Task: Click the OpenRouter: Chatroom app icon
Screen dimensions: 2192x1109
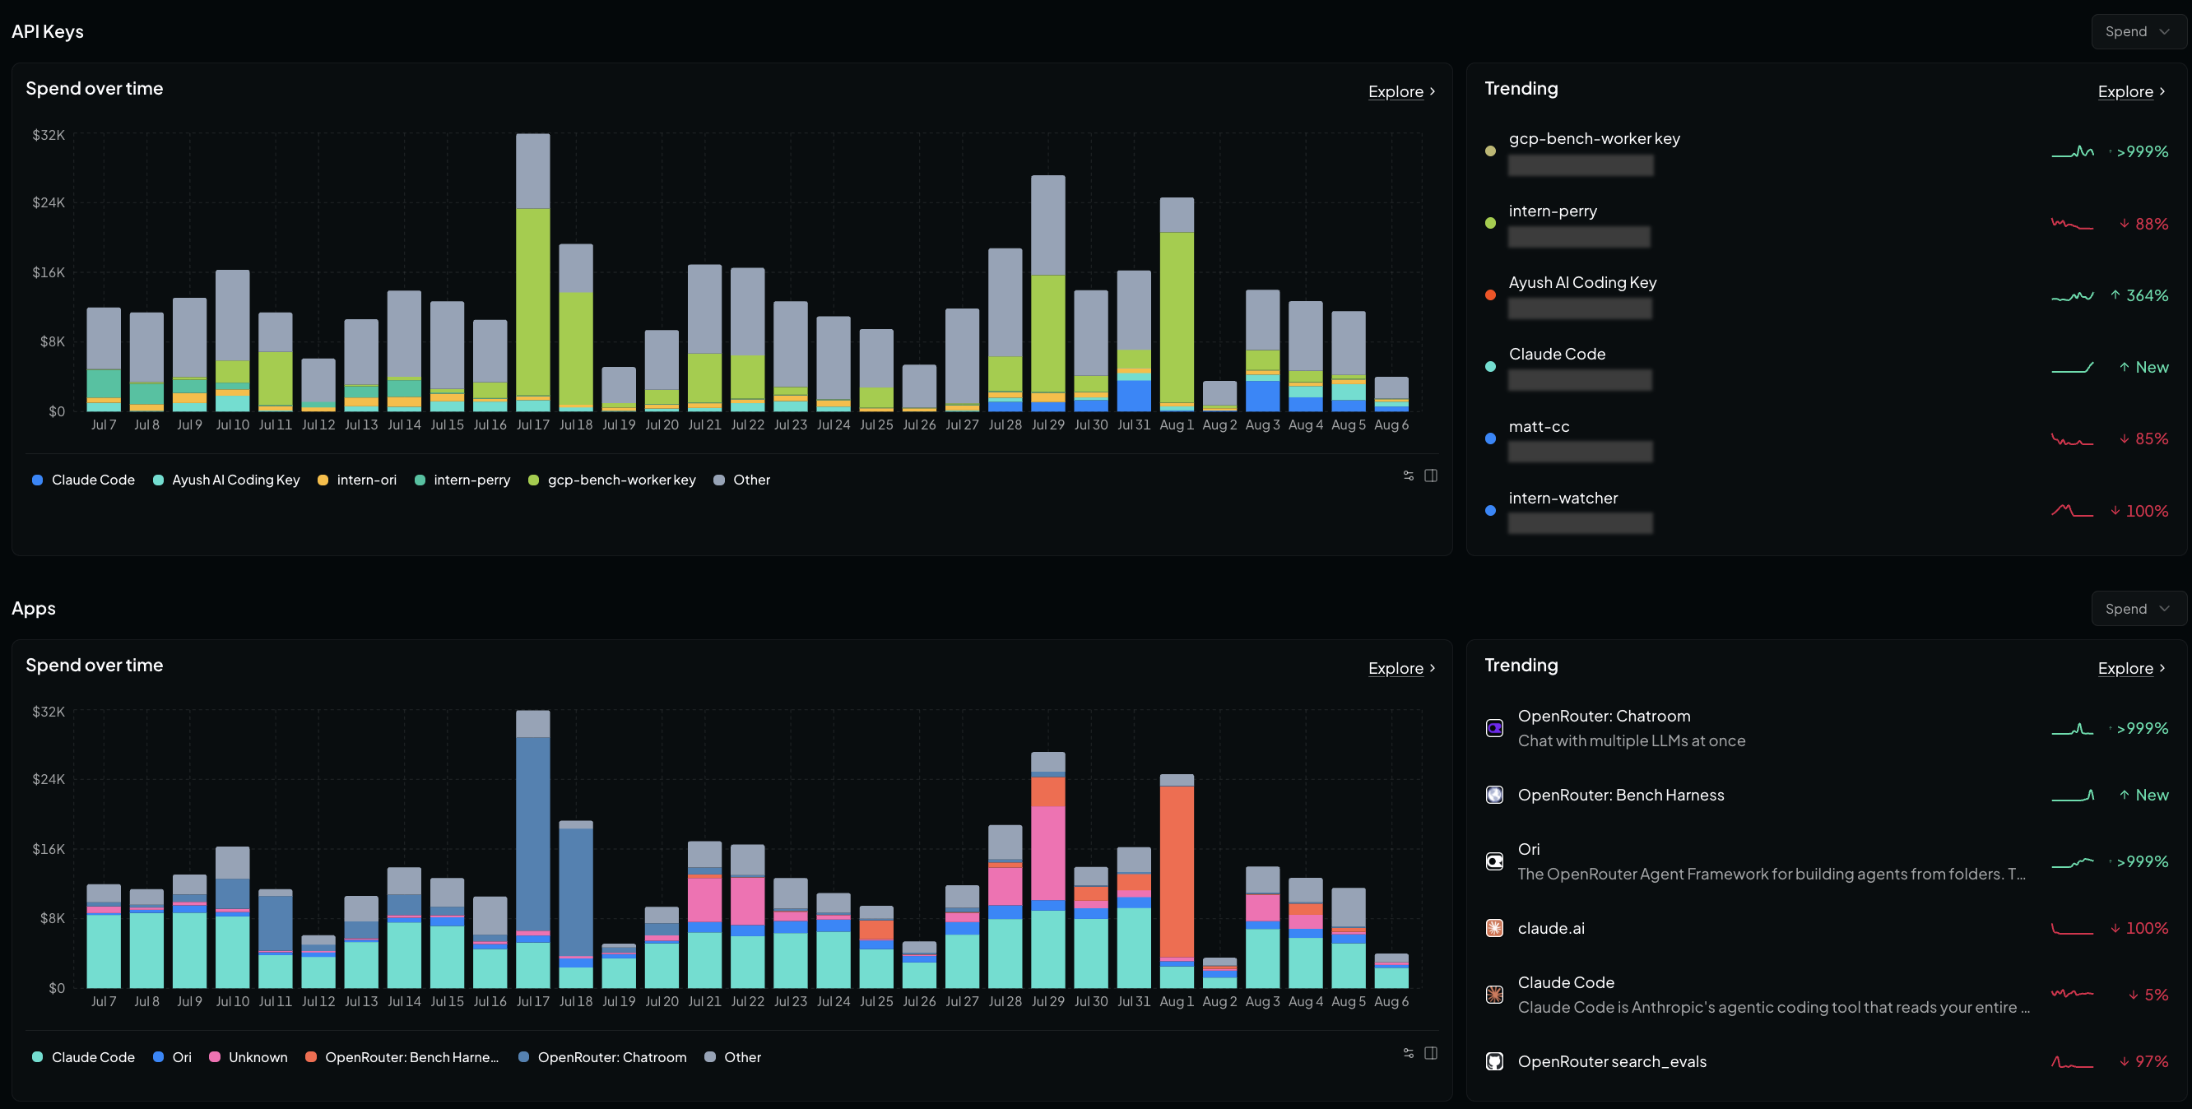Action: (x=1494, y=728)
